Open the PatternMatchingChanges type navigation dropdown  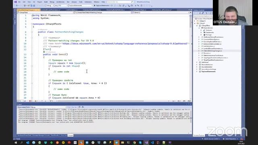point(103,12)
